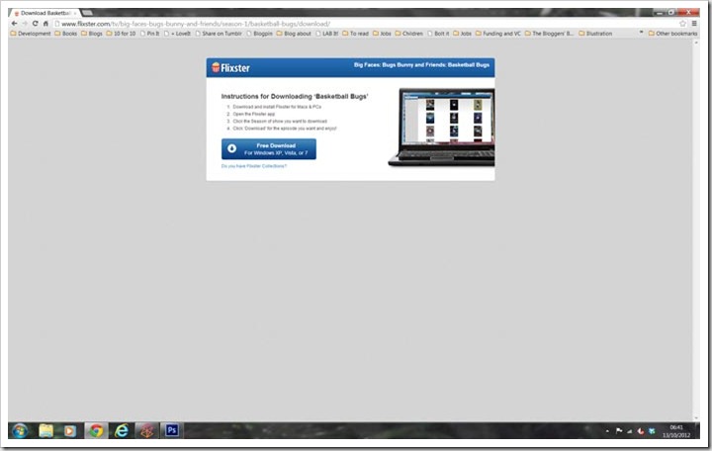The width and height of the screenshot is (712, 451).
Task: Open the 10 for 10 bookmarks folder
Action: [x=121, y=34]
